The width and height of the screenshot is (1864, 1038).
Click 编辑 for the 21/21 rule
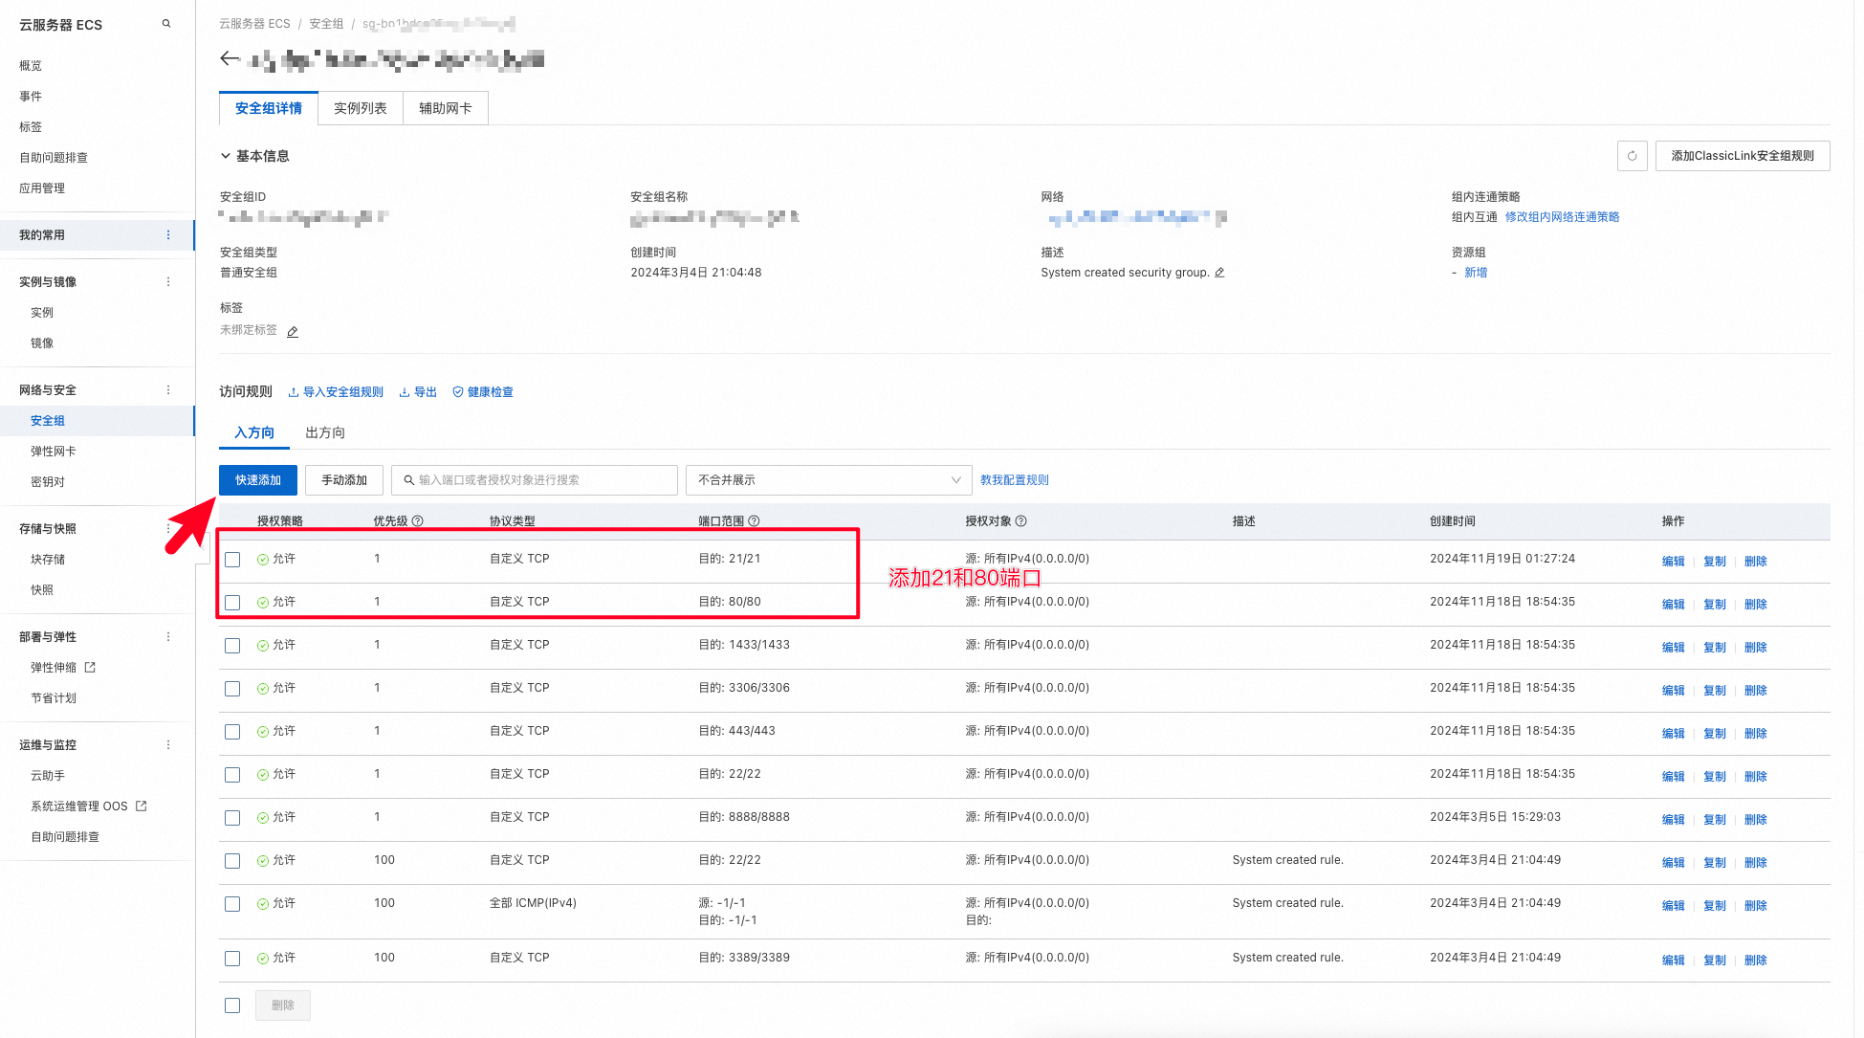[1674, 562]
